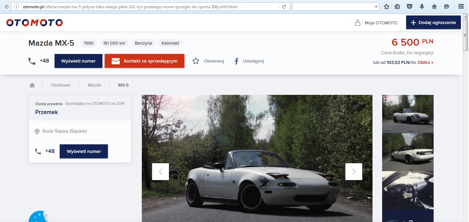
Task: Click the star icon next to Obserwuj
Action: click(x=196, y=61)
